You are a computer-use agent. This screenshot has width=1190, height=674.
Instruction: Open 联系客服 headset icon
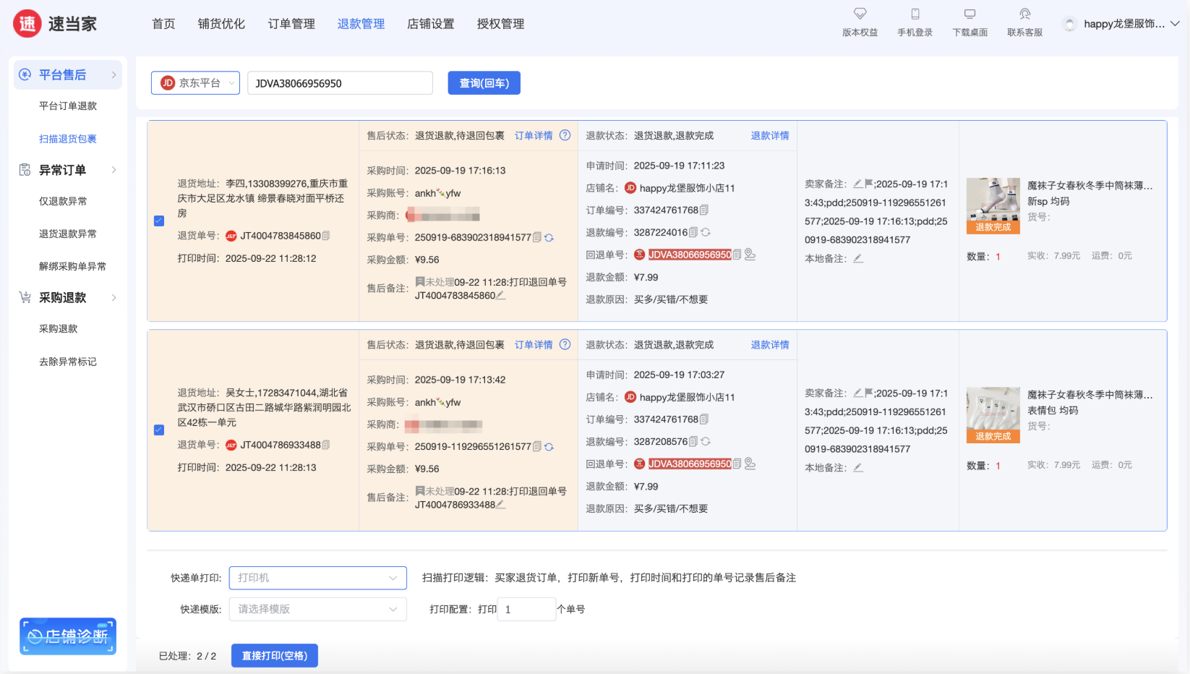pyautogui.click(x=1024, y=14)
